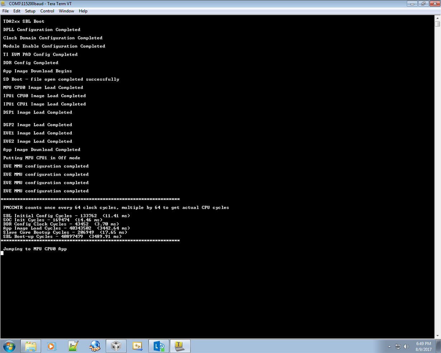Click the Tera Term title bar icon
441x353 pixels.
point(4,4)
